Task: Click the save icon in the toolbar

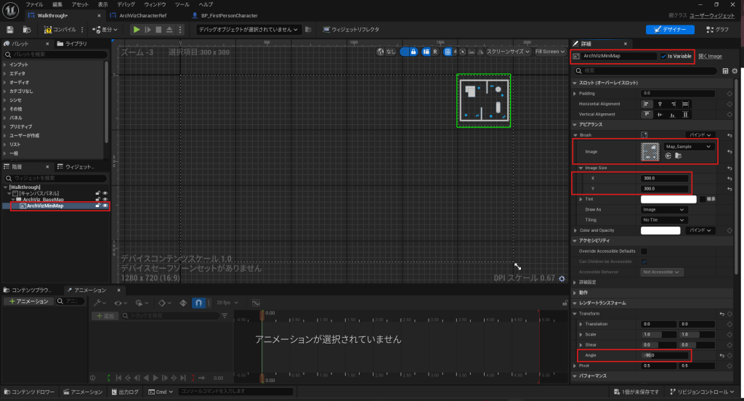Action: pyautogui.click(x=10, y=29)
